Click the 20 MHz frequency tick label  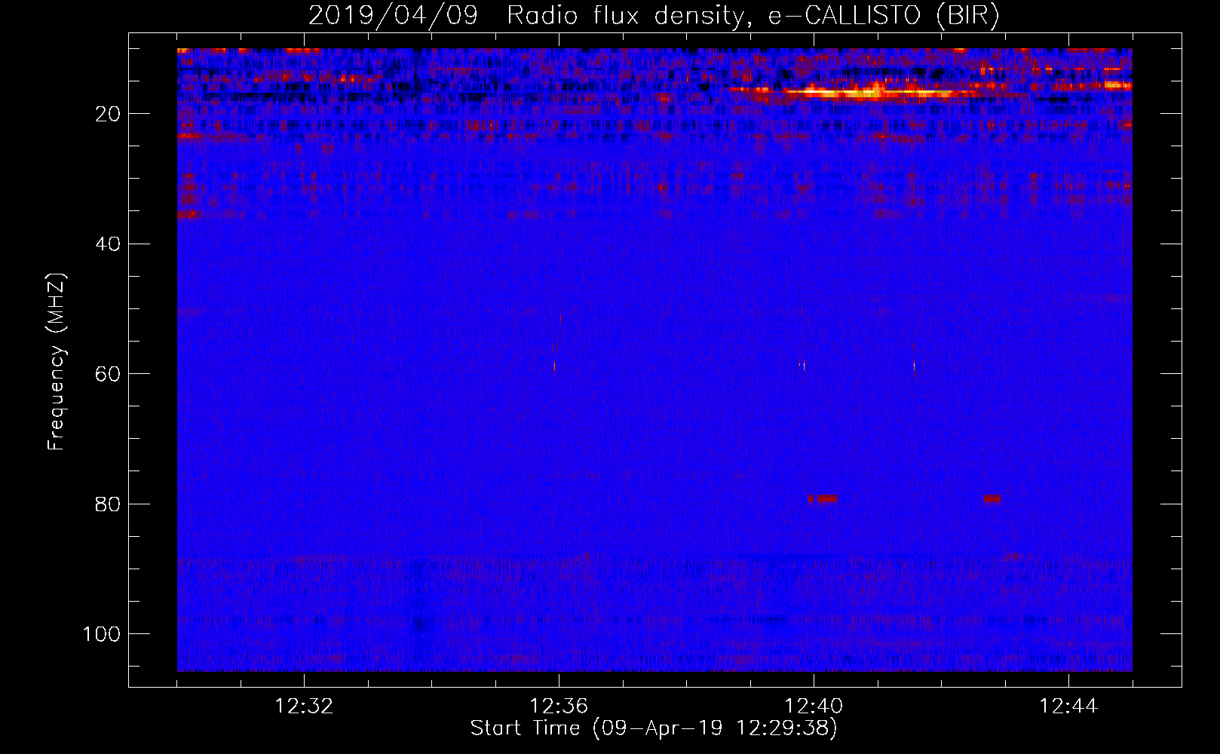108,114
